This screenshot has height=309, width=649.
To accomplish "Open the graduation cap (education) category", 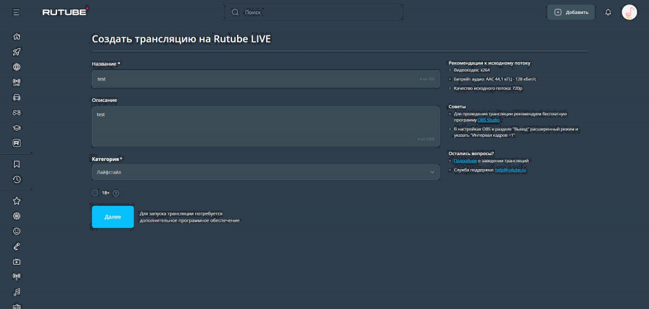I will [x=16, y=128].
